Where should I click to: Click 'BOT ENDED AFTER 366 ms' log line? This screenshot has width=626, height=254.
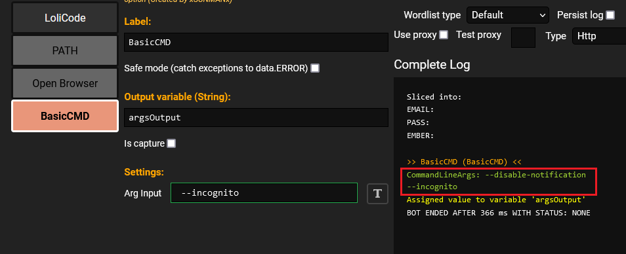click(x=498, y=213)
